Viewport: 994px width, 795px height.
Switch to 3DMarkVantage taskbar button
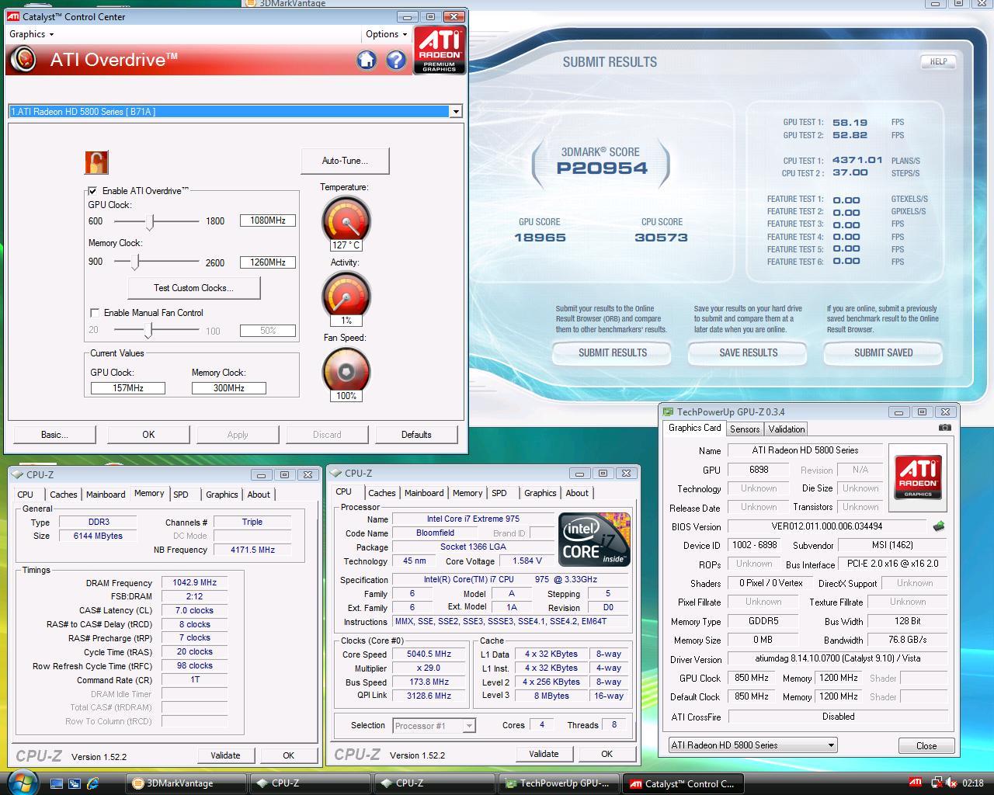(x=186, y=783)
